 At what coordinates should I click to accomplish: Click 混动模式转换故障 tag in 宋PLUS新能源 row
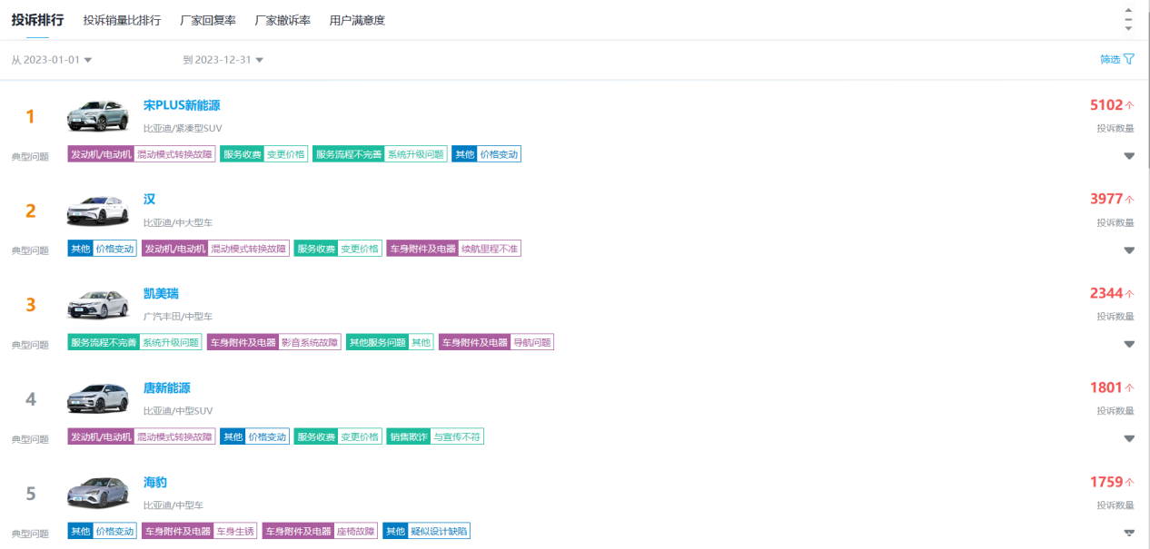tap(174, 154)
